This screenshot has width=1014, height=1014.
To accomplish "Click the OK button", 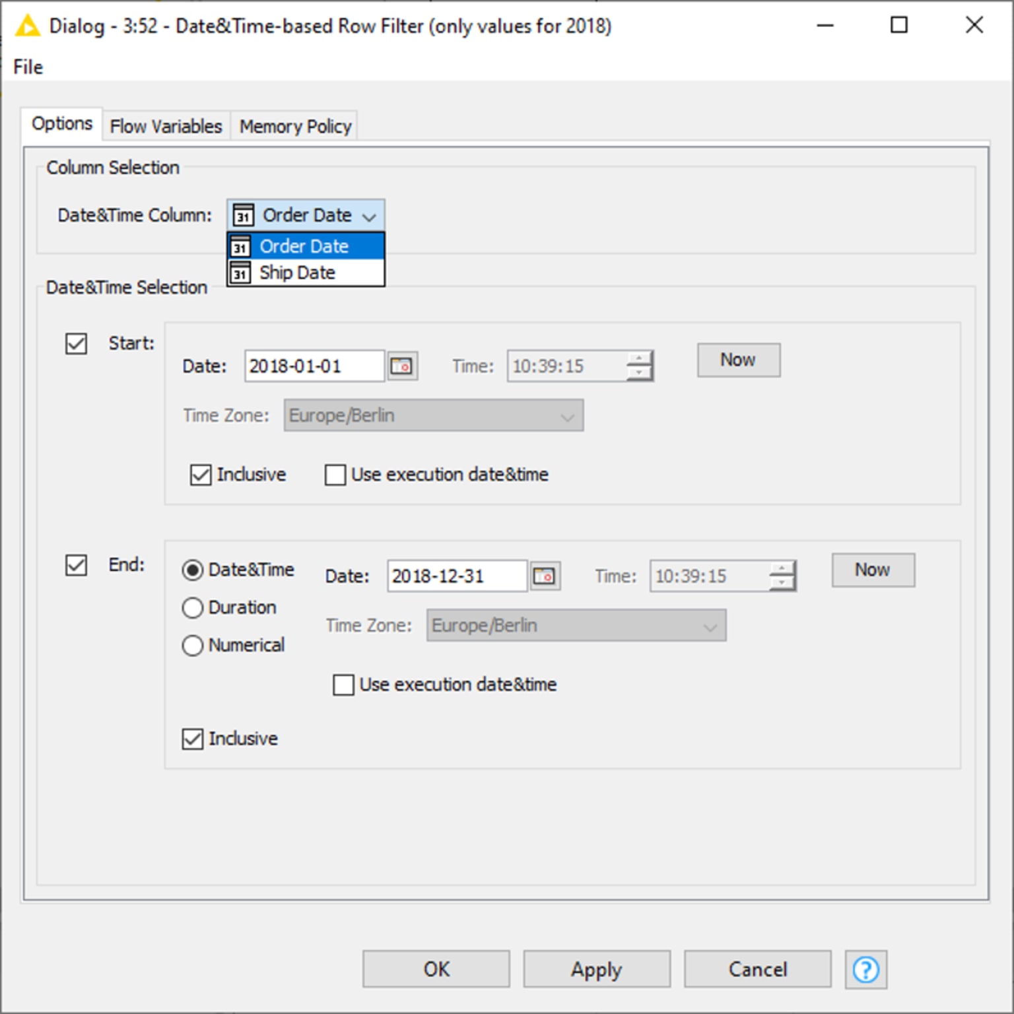I will point(436,969).
